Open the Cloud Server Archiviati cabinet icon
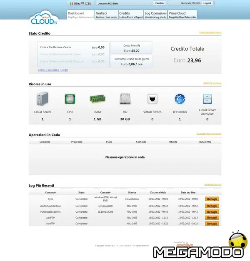Screen dimensions: 250x261 pyautogui.click(x=207, y=99)
